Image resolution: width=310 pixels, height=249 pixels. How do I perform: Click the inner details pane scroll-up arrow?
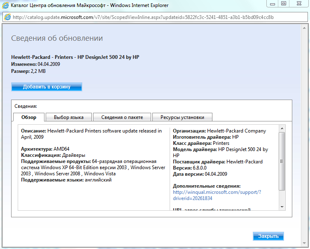pyautogui.click(x=282, y=128)
